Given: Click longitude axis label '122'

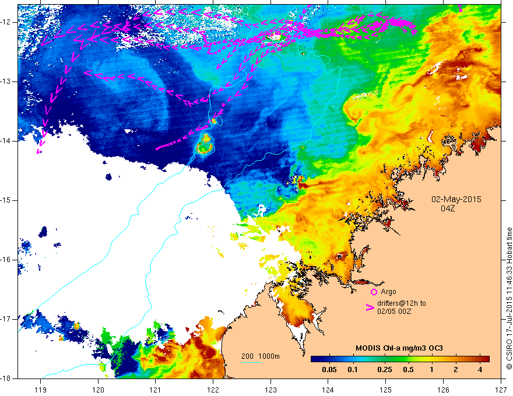Looking at the screenshot, I should pyautogui.click(x=213, y=390).
